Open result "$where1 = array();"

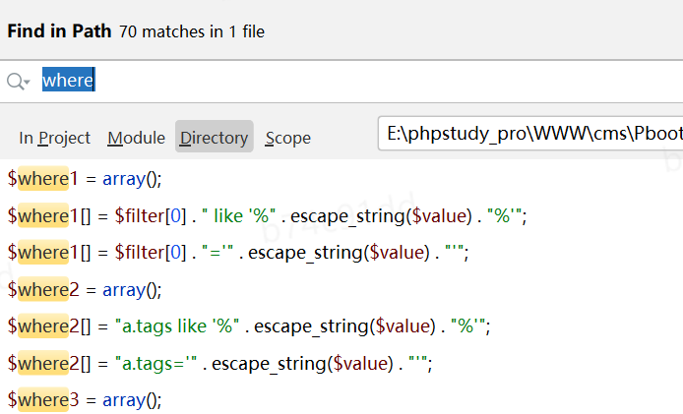(x=85, y=179)
